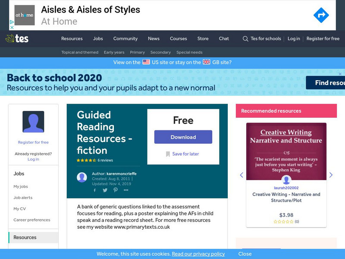This screenshot has width=345, height=259.
Task: Select Special needs submenu
Action: click(189, 52)
